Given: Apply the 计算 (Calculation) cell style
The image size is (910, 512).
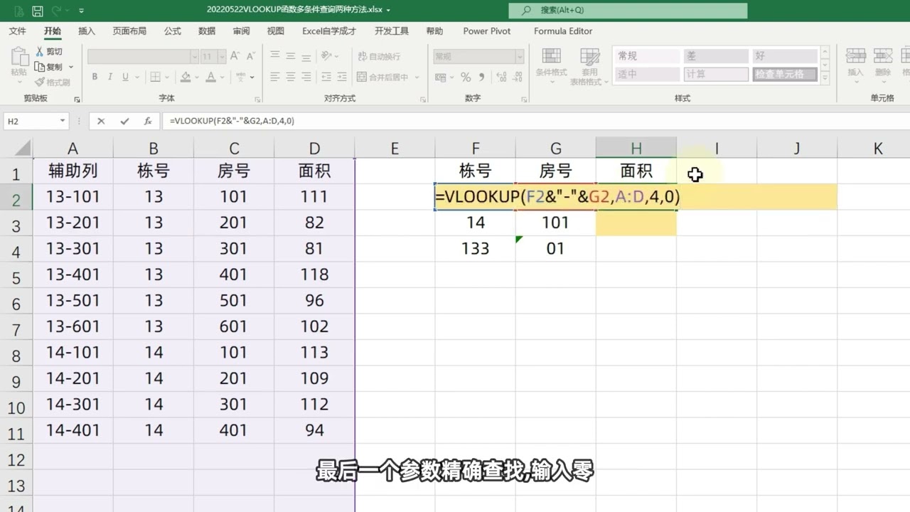Looking at the screenshot, I should [716, 74].
